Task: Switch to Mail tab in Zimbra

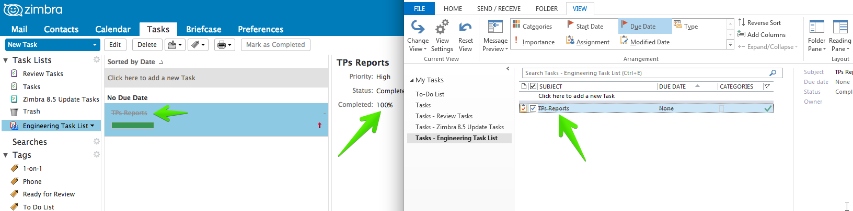Action: click(19, 29)
